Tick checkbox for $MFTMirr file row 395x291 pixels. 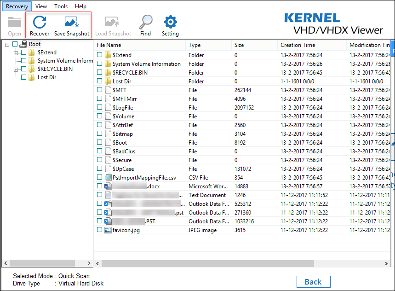(x=99, y=99)
